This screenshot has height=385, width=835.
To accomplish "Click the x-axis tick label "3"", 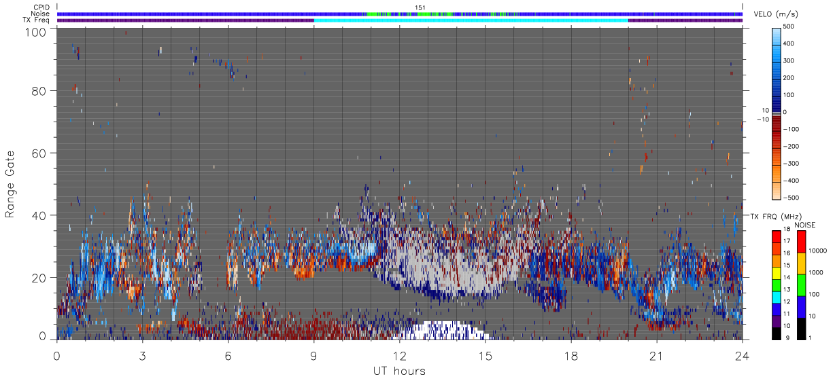I will [x=142, y=356].
